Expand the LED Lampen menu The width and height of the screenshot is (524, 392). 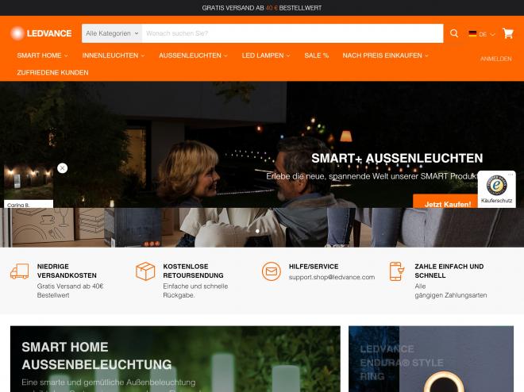pyautogui.click(x=266, y=56)
